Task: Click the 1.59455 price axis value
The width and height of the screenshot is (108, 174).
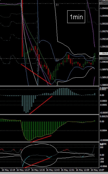Action: point(104,8)
